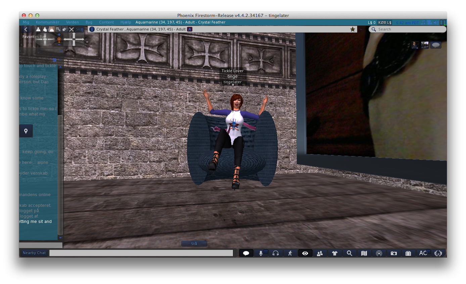Expand the location history dropdown arrow
466x284 pixels.
(x=361, y=29)
